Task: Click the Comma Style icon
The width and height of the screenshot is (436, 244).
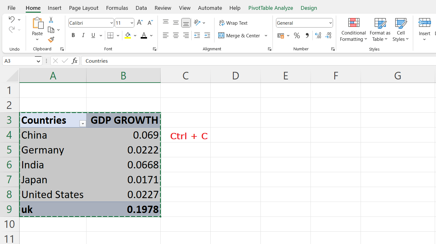Action: tap(307, 35)
